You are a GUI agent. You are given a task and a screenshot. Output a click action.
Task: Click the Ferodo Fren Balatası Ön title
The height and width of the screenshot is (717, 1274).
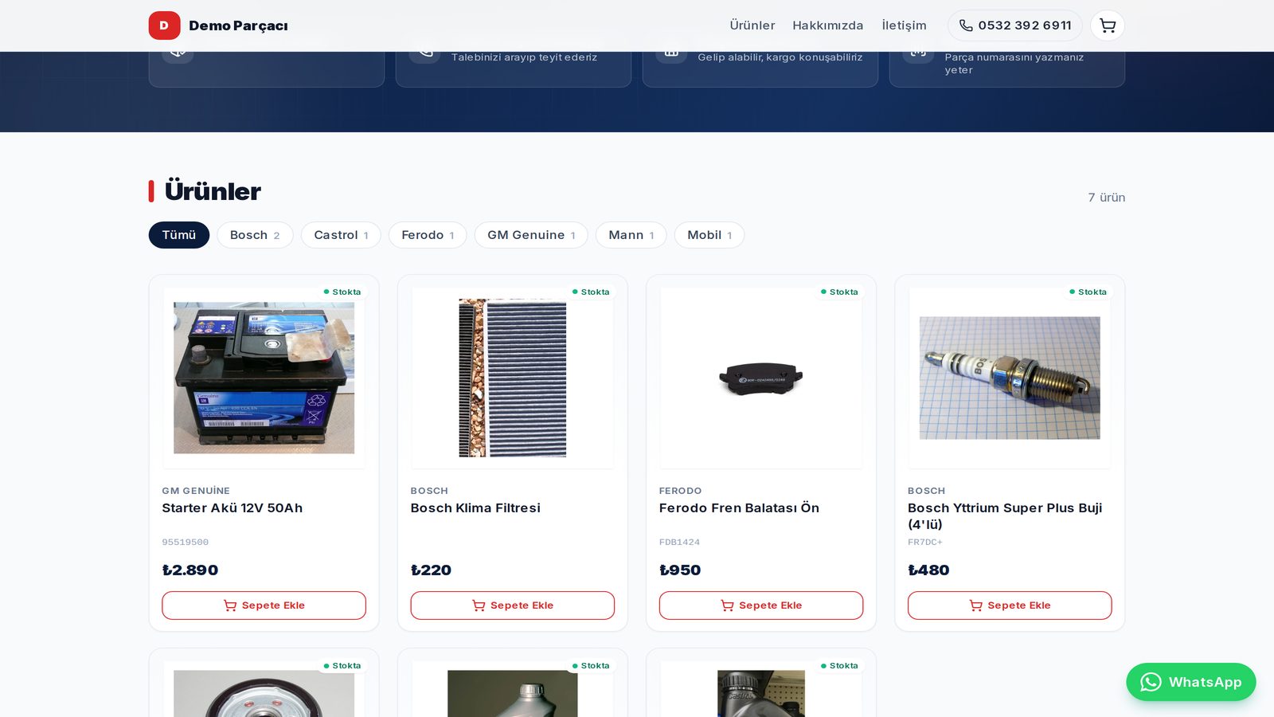(x=739, y=508)
